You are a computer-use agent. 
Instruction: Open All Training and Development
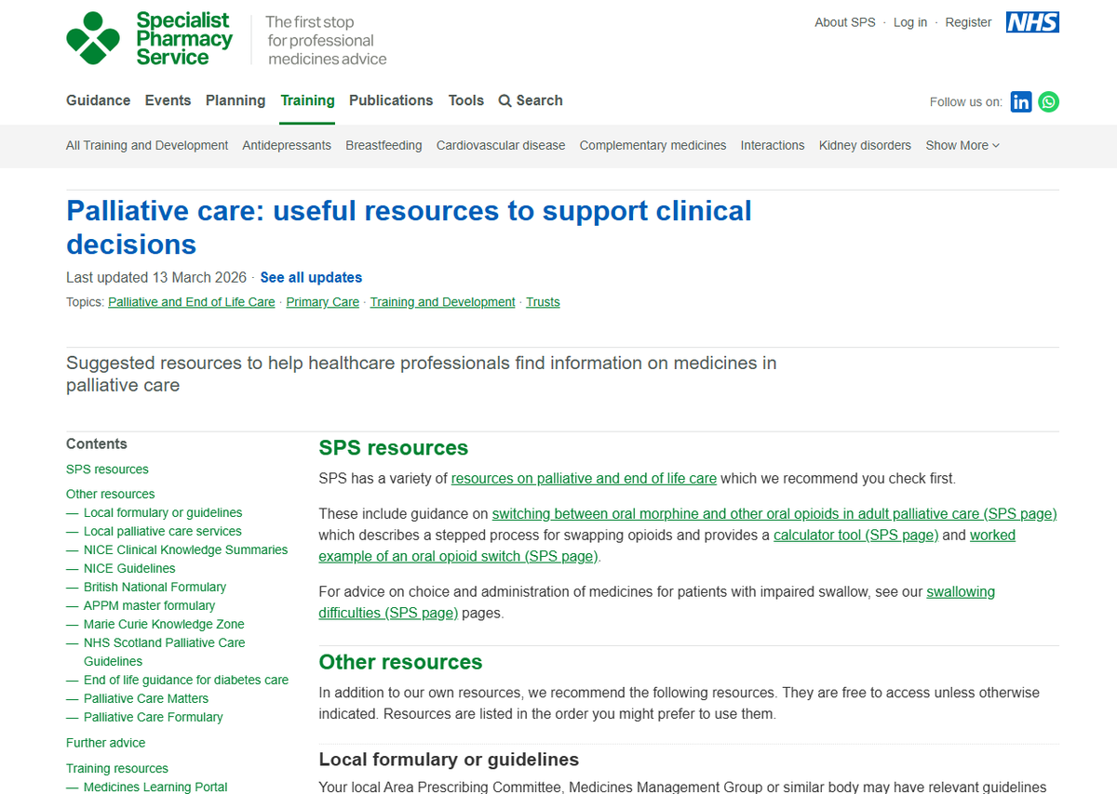[x=147, y=145]
